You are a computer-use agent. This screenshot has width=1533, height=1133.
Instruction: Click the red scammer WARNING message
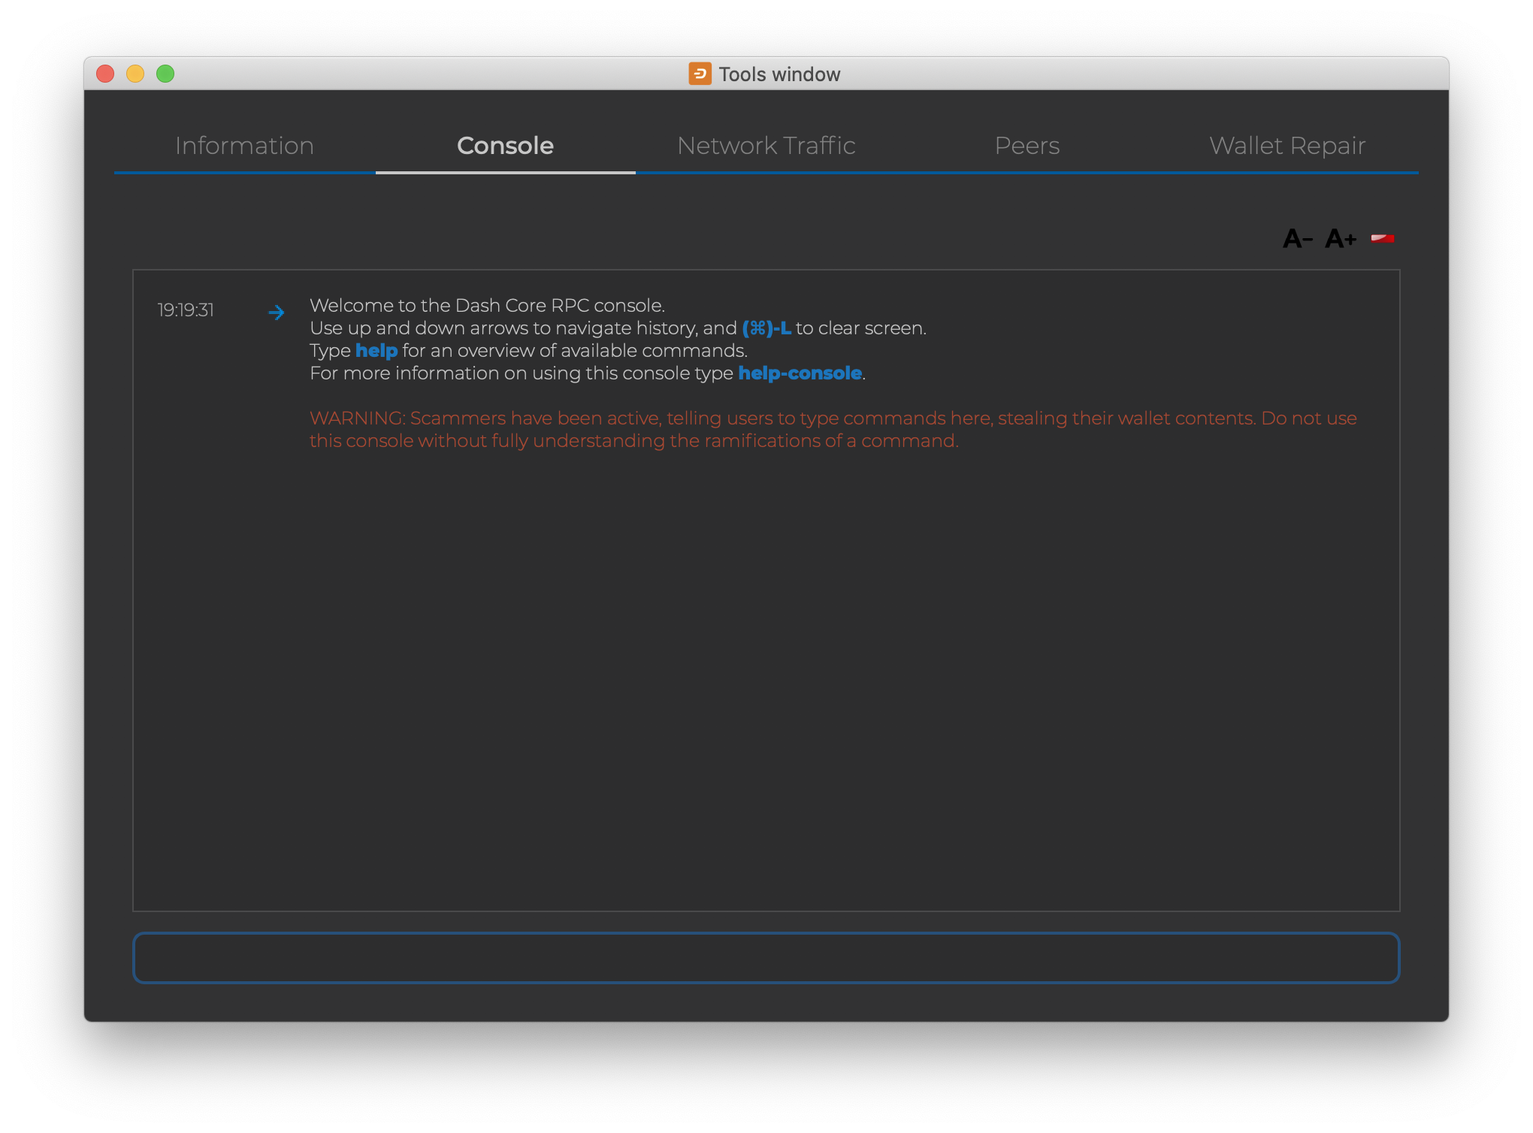point(833,429)
